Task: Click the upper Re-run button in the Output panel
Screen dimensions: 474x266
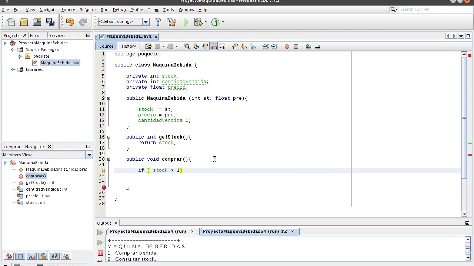Action: [100, 232]
